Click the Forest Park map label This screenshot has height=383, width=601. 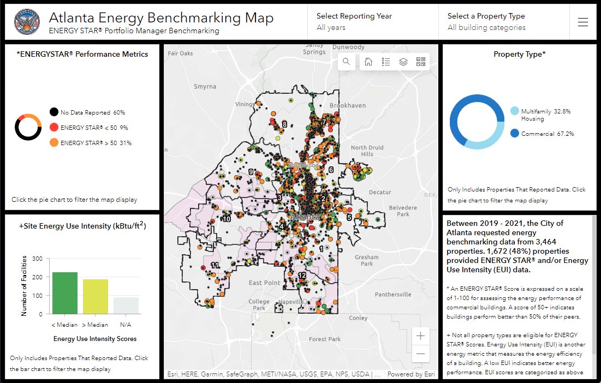(325, 339)
